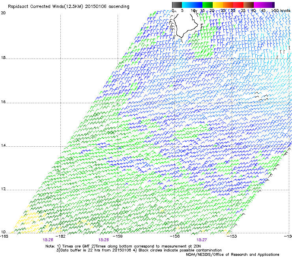
Task: Click the longitude label "-159"
Action: click(118, 236)
